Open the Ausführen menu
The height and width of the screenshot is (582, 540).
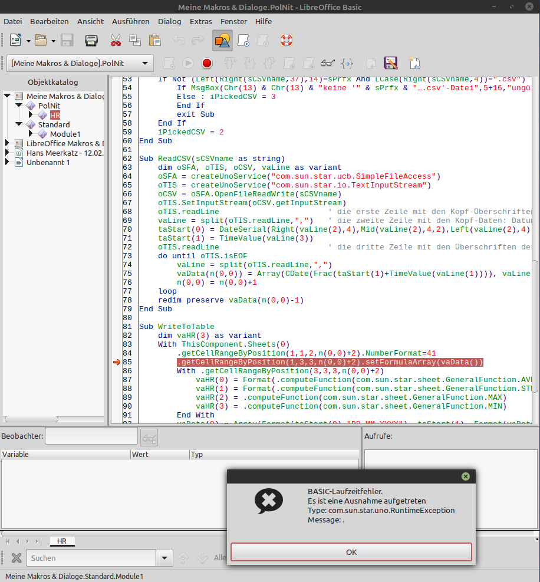(131, 22)
